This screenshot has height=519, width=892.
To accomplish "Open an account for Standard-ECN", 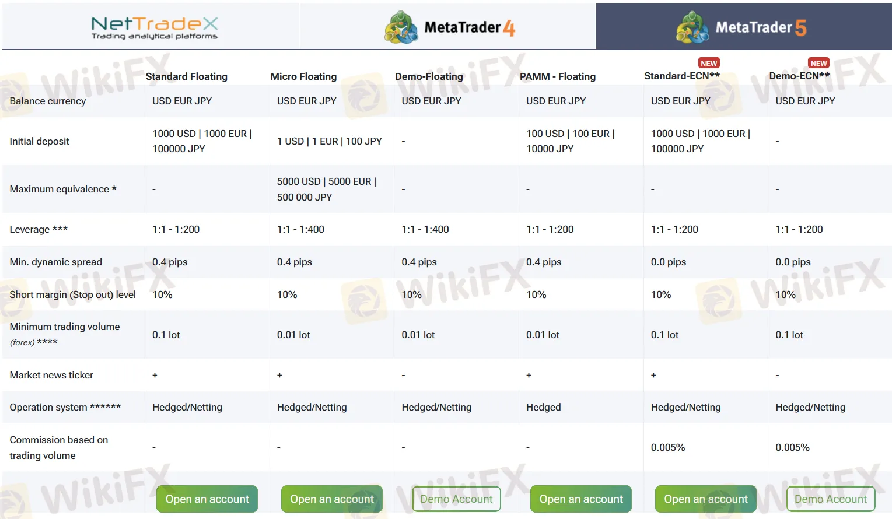I will tap(706, 499).
